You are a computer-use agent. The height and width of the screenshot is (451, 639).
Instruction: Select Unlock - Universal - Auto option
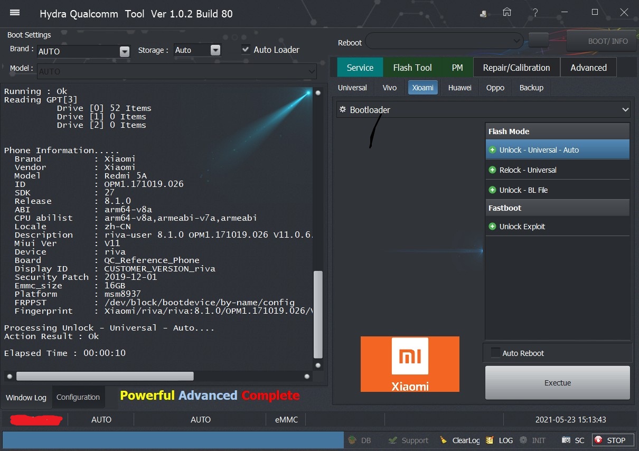point(557,150)
